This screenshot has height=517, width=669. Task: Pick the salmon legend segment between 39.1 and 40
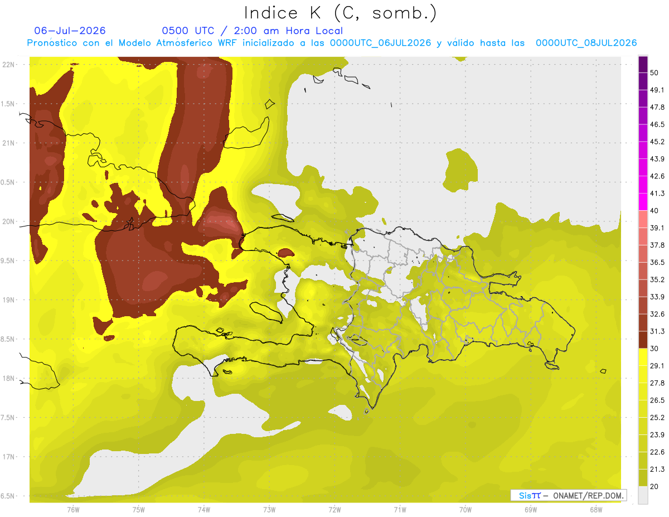tap(643, 219)
